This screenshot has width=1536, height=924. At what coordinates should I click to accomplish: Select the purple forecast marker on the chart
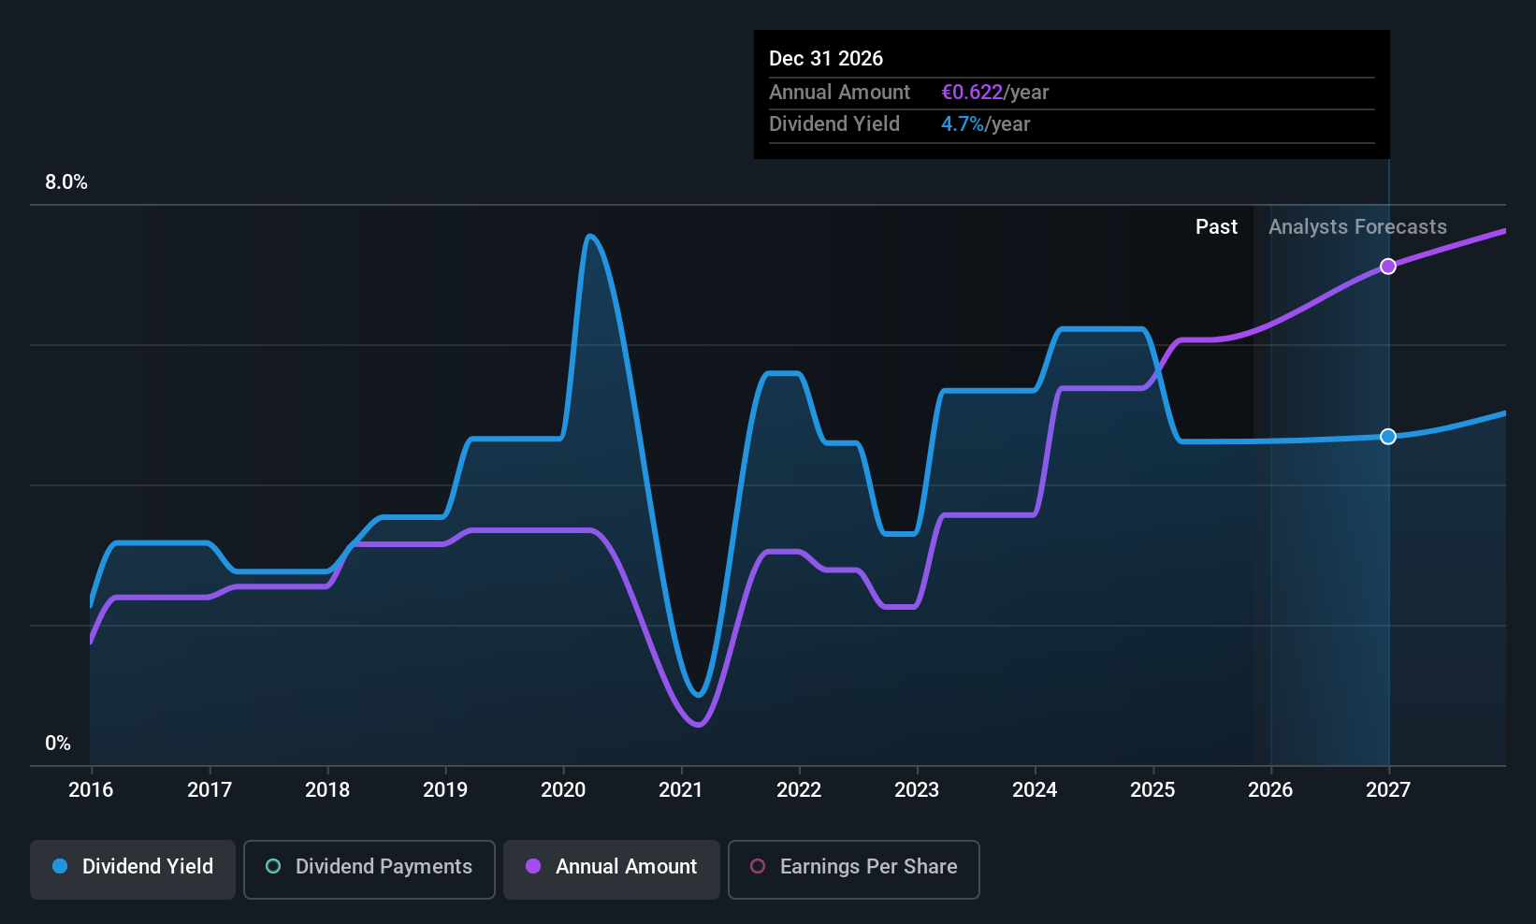point(1388,267)
